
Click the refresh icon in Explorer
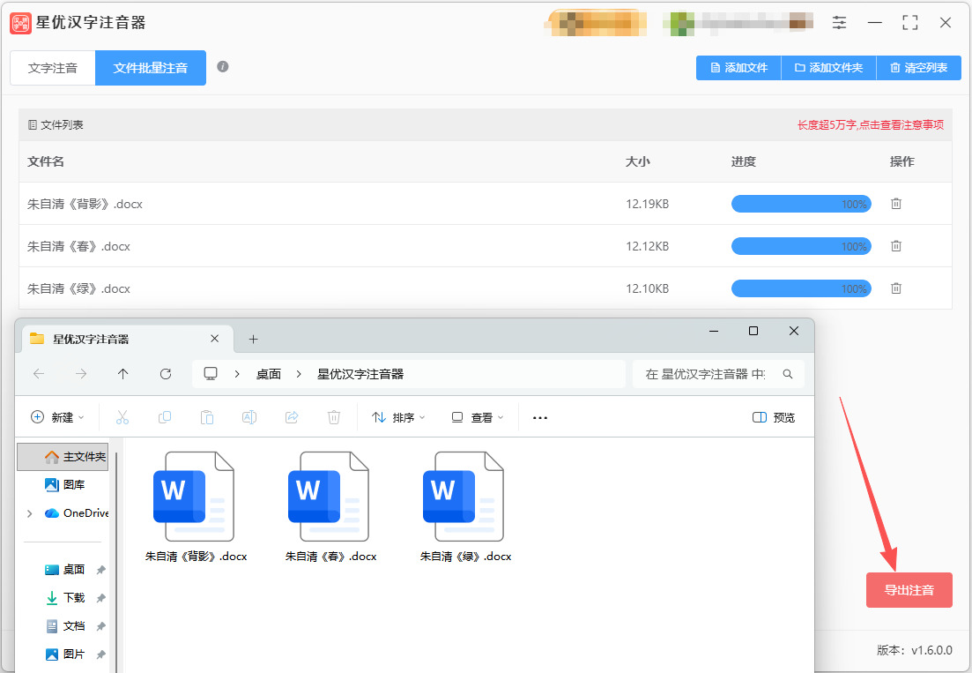(166, 373)
